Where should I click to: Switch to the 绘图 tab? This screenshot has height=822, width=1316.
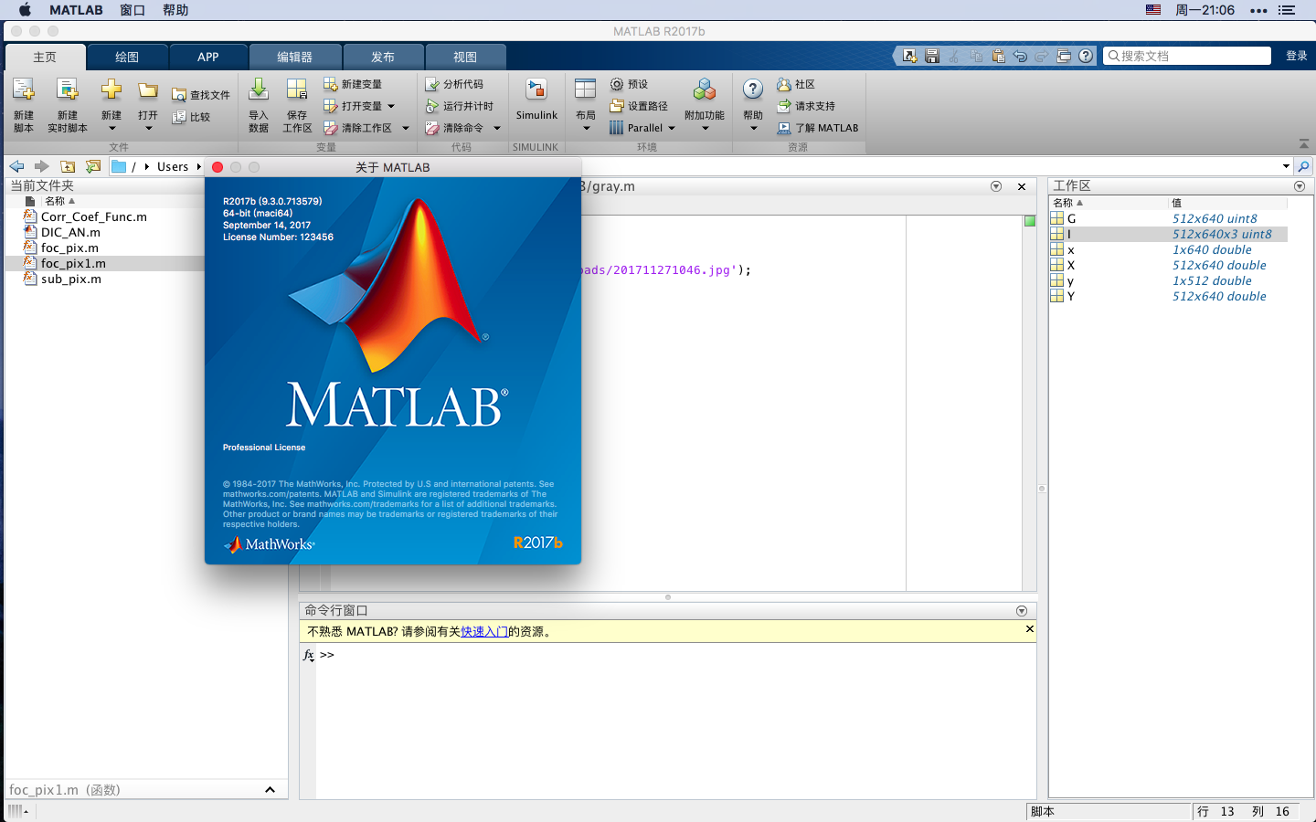pos(127,57)
